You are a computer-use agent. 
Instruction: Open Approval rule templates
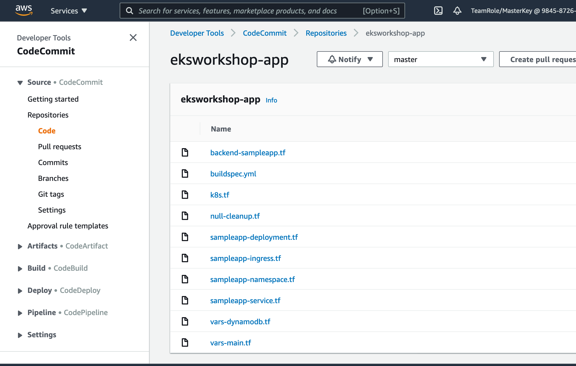click(x=68, y=226)
